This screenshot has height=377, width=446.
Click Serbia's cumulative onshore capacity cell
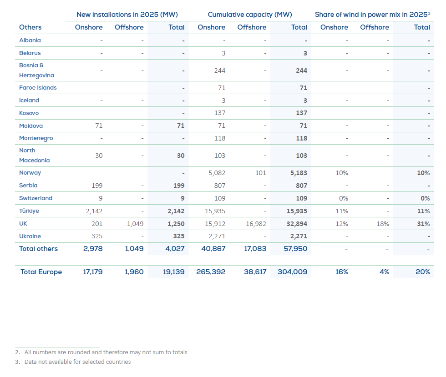tap(219, 186)
